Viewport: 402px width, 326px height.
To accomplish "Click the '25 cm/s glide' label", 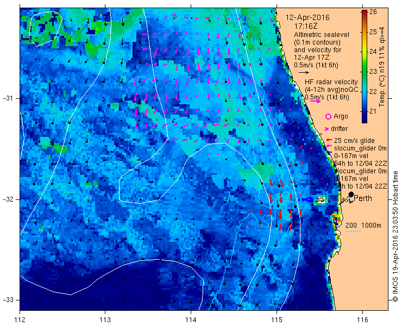I will (354, 141).
